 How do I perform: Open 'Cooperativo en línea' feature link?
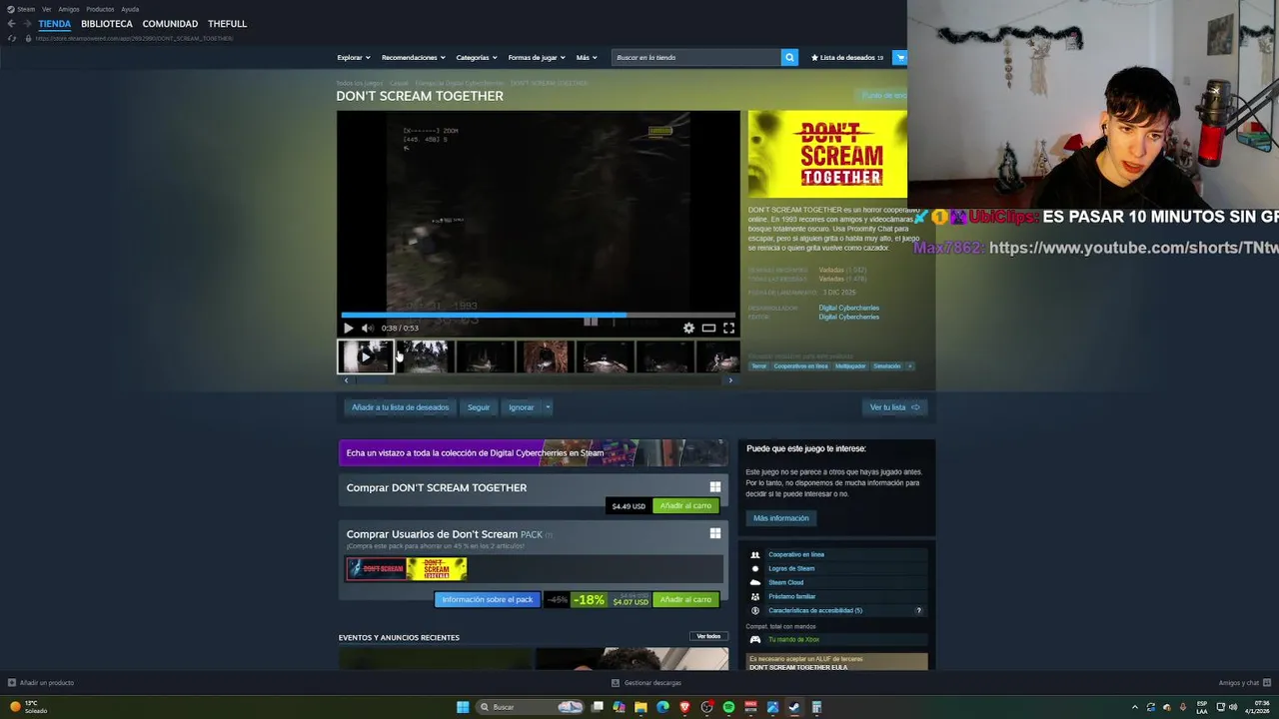pyautogui.click(x=796, y=554)
